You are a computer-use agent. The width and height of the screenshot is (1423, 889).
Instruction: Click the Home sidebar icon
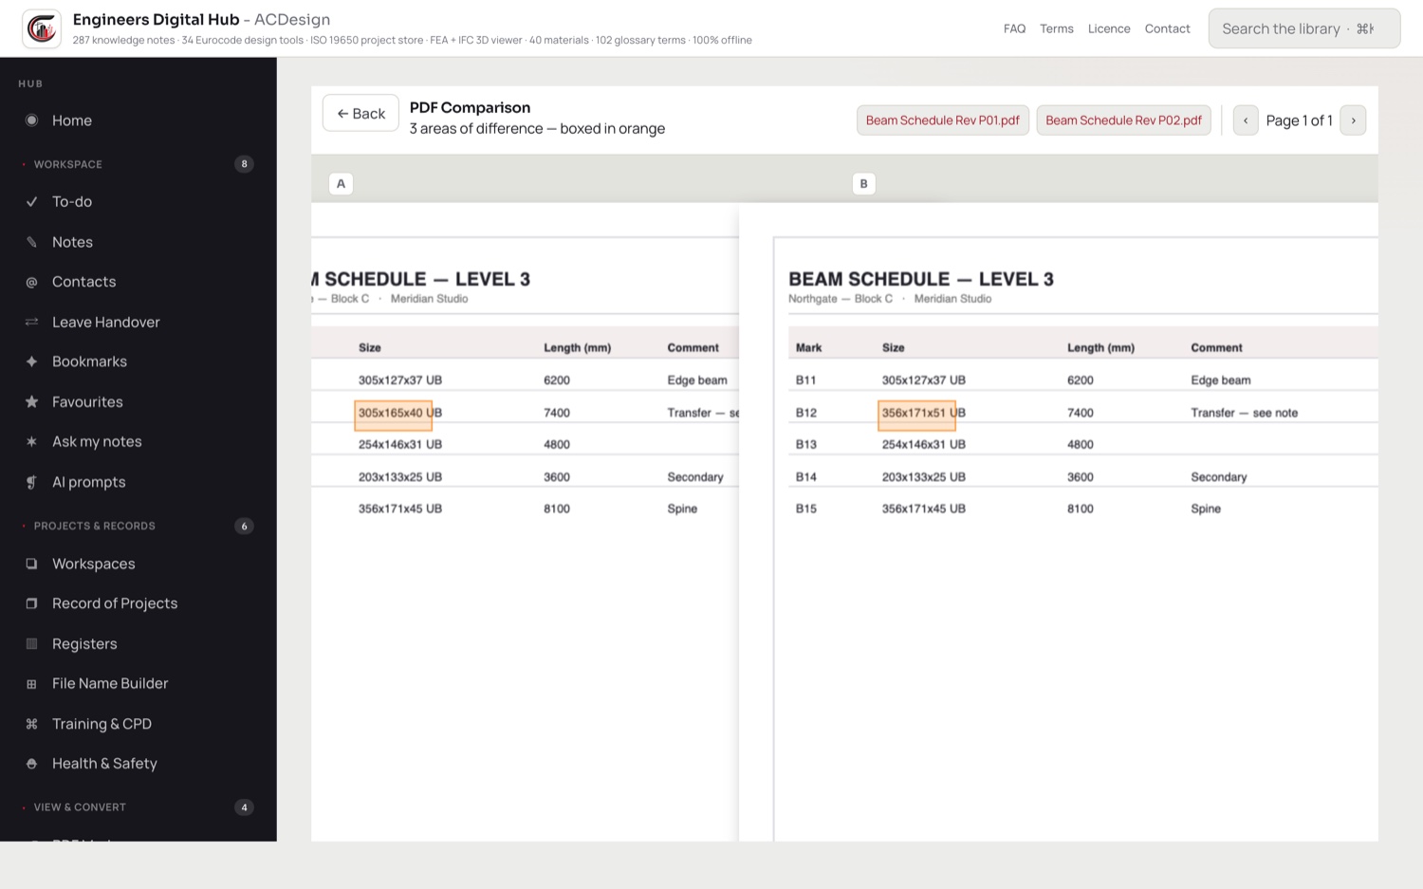click(x=31, y=120)
